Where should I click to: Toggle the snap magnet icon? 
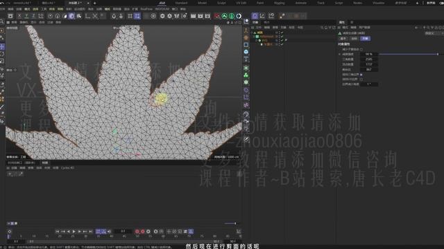[114, 16]
